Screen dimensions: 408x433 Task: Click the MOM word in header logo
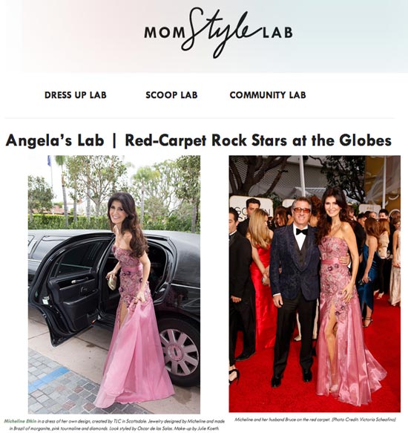tap(165, 33)
